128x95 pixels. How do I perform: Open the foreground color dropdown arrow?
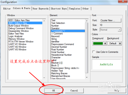pos(105,43)
